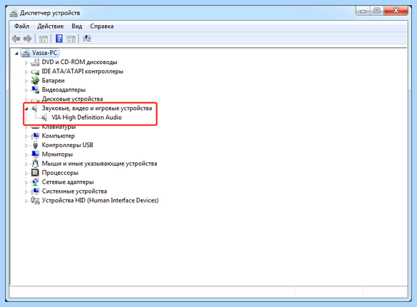Open the Действие menu
This screenshot has height=307, width=417.
click(51, 26)
